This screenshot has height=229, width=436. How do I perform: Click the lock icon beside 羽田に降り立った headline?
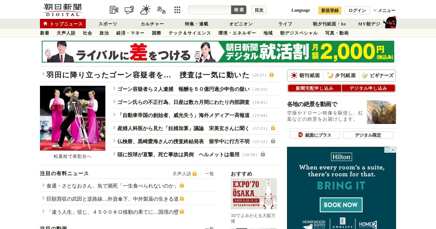(x=271, y=75)
